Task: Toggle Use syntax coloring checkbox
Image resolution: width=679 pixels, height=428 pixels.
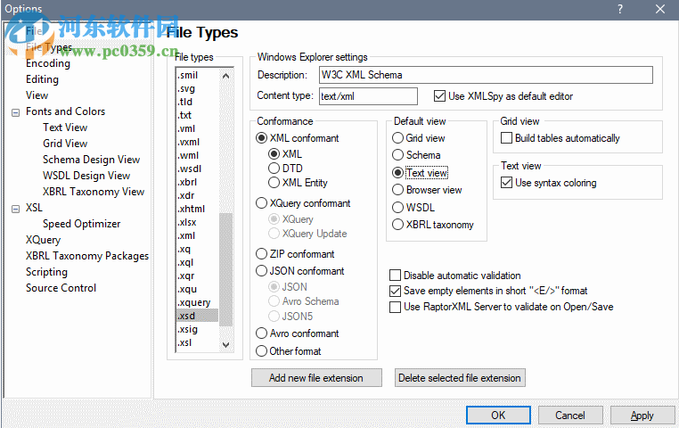Action: [507, 183]
